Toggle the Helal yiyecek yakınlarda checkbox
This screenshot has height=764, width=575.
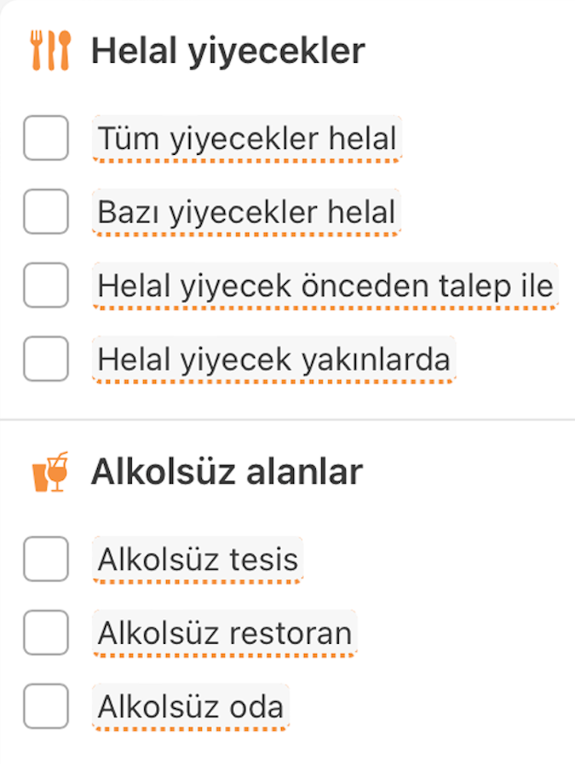tap(46, 359)
